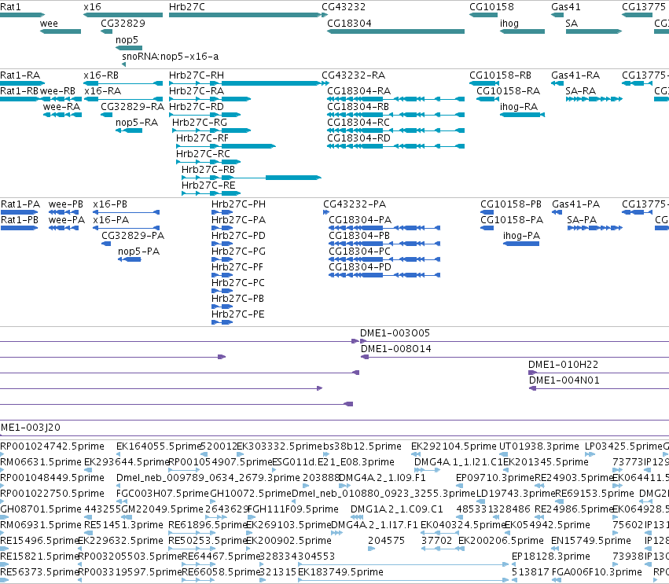
Task: Click the nop5-RA transcript label
Action: (137, 123)
